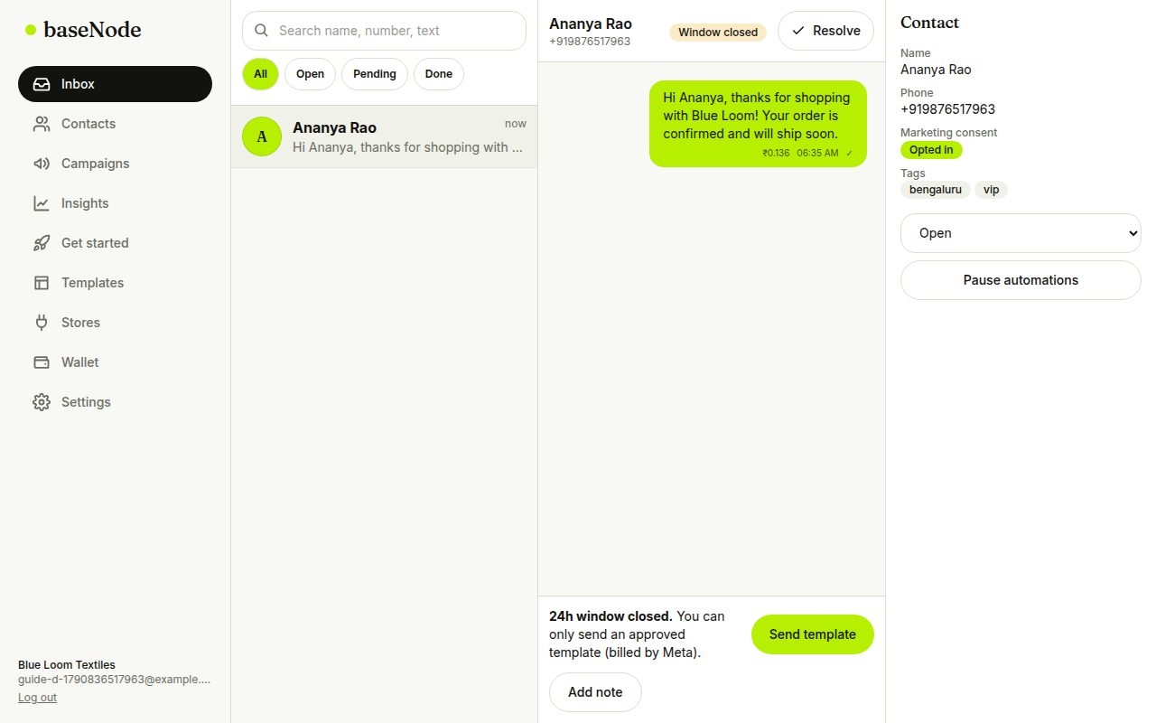Viewport: 1156px width, 723px height.
Task: Click the Pause automations button
Action: 1021,280
